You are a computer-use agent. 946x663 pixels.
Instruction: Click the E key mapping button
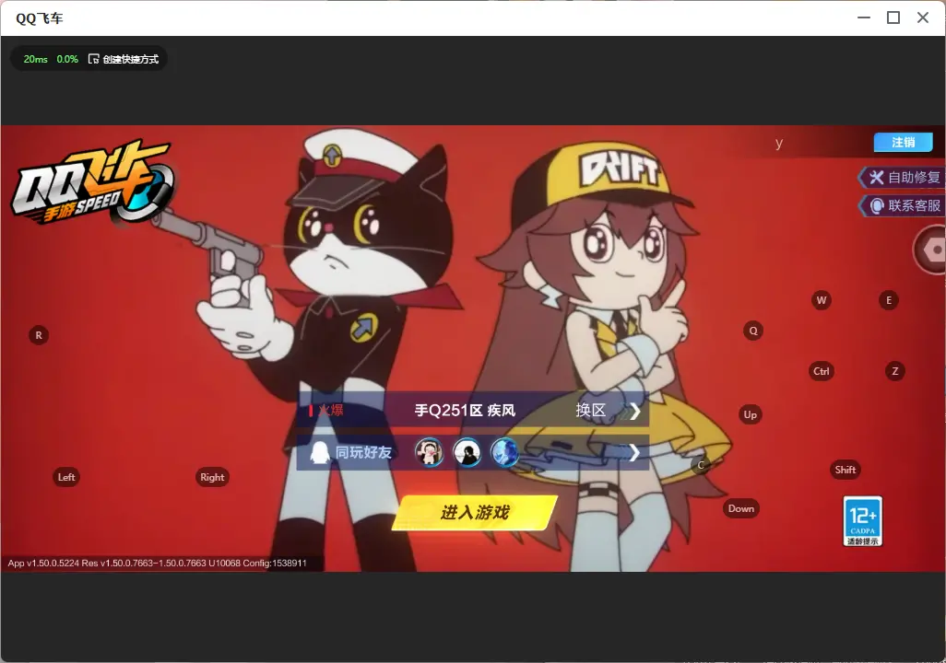[x=888, y=300]
